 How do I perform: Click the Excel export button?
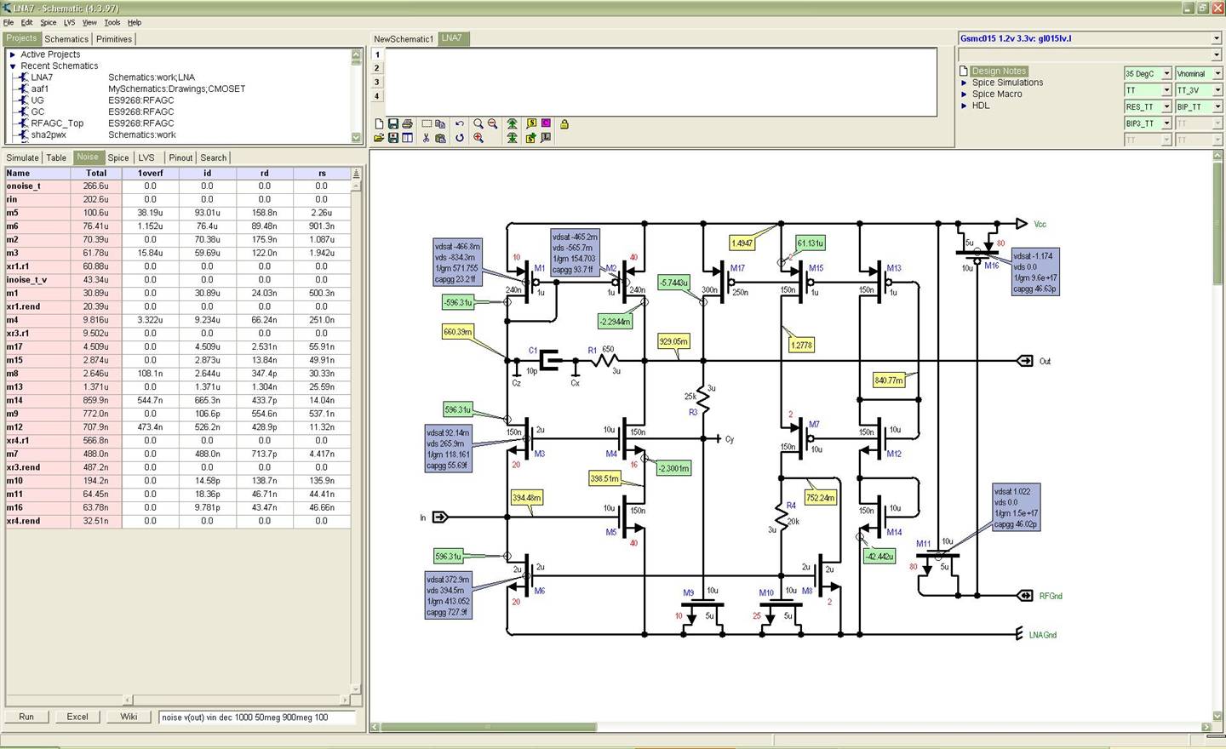coord(77,717)
